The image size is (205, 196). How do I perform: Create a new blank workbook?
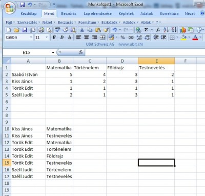pos(9,30)
